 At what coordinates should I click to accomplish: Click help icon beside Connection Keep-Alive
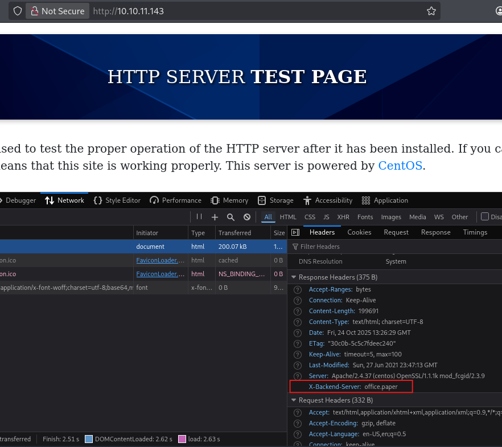(x=298, y=301)
